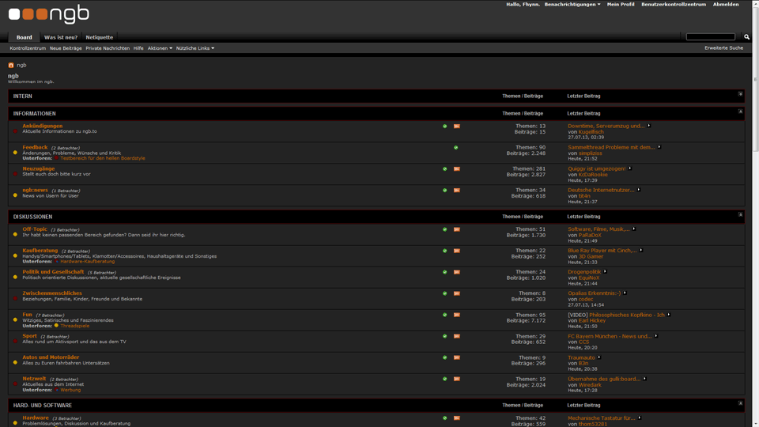Open the Benachrichtigungen dropdown
Viewport: 759px width, 427px height.
(x=572, y=5)
